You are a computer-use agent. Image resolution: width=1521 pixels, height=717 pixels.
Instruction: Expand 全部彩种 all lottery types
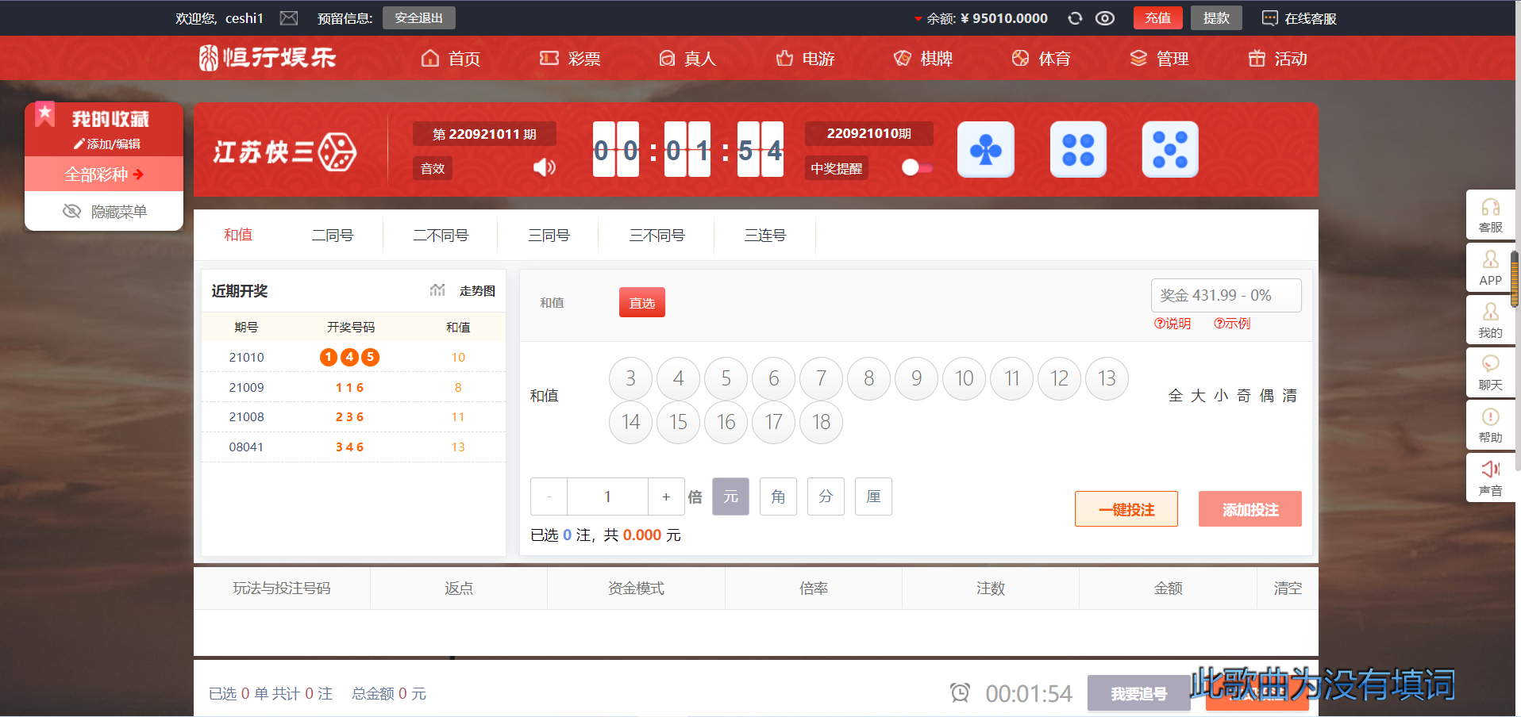tap(104, 174)
